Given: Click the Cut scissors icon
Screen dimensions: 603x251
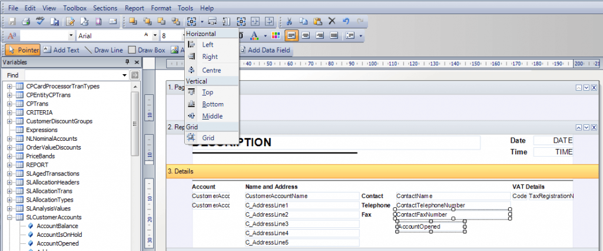Looking at the screenshot, I should tap(290, 21).
